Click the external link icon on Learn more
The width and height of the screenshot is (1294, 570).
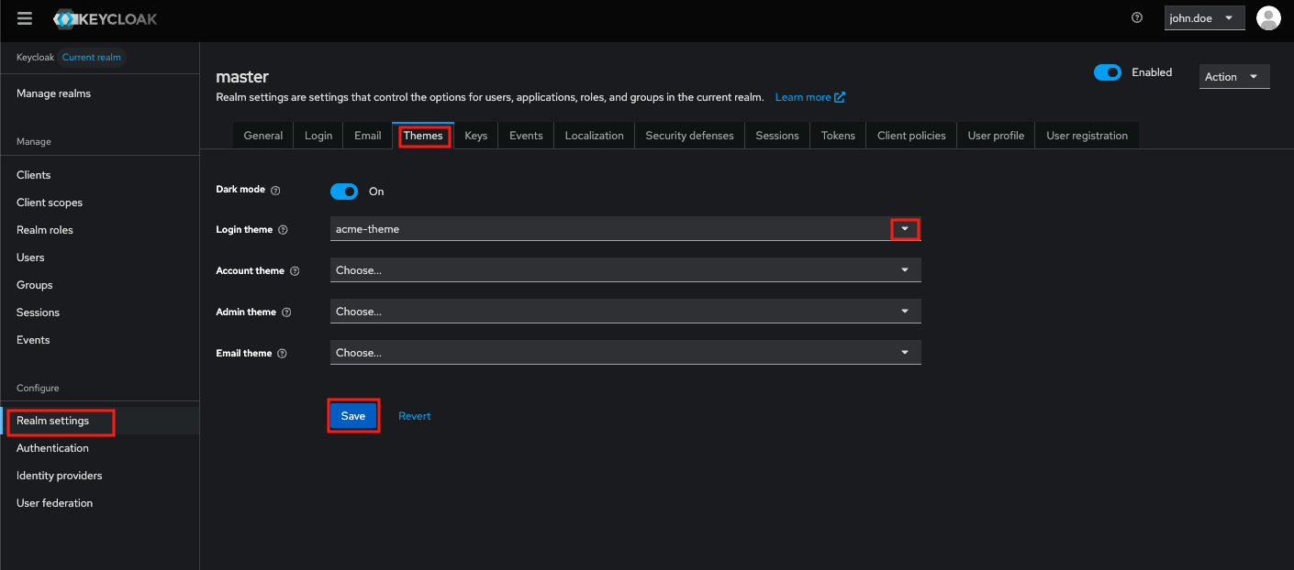tap(840, 96)
